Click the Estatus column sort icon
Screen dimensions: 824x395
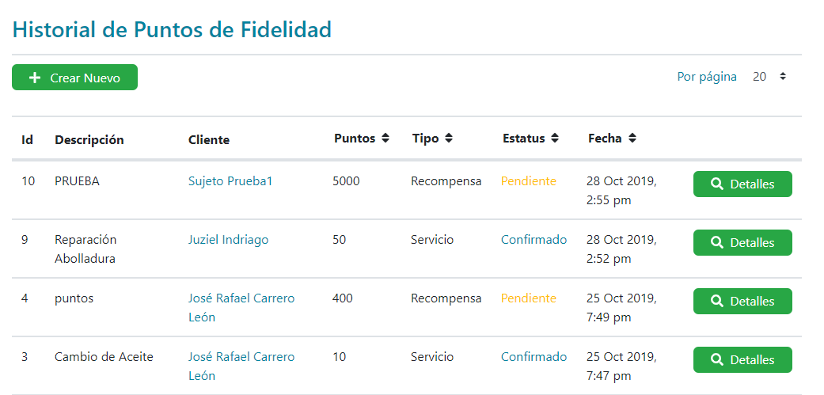pyautogui.click(x=555, y=138)
